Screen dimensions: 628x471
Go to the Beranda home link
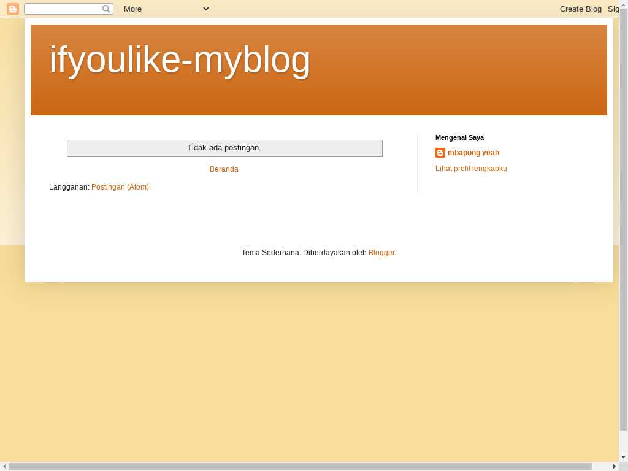click(x=224, y=169)
